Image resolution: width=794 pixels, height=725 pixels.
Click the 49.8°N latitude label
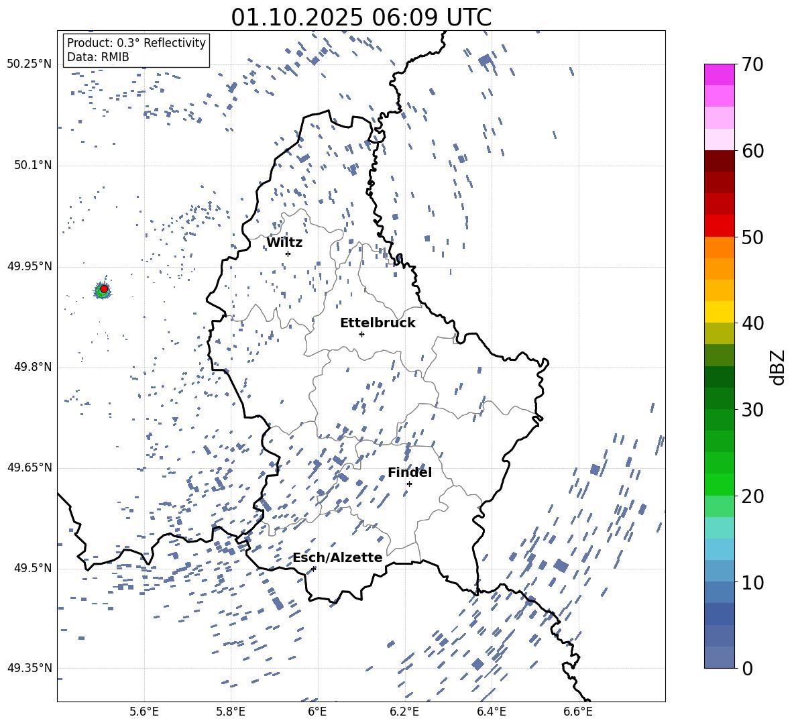coord(33,367)
